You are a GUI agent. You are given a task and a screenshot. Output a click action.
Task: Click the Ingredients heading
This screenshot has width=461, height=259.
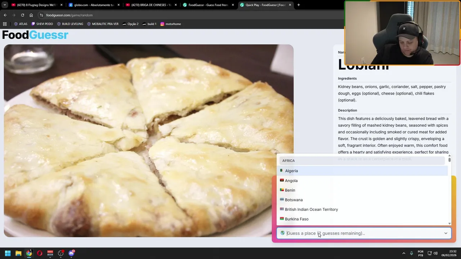coord(347,78)
